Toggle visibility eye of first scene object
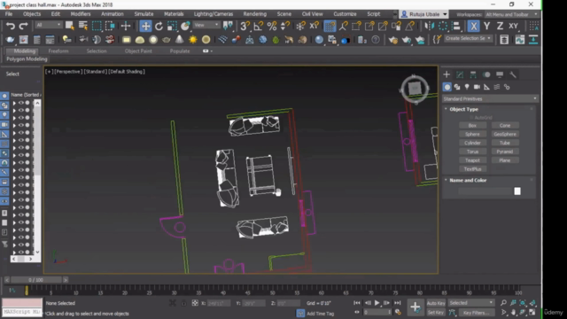Image resolution: width=567 pixels, height=319 pixels. (20, 103)
